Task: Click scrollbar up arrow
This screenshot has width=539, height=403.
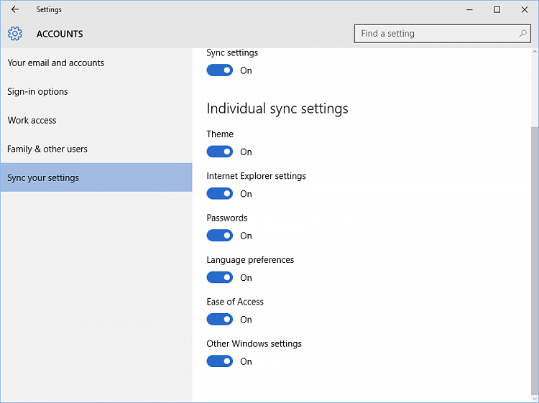Action: point(535,52)
